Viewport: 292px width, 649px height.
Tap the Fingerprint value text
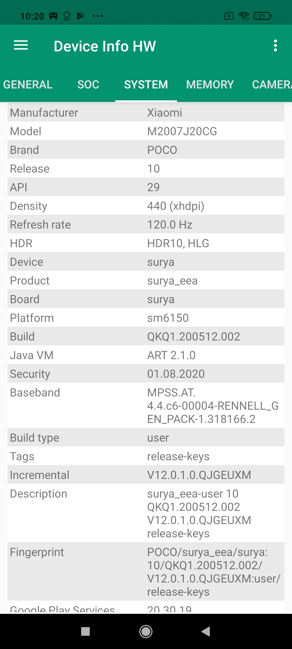[214, 572]
